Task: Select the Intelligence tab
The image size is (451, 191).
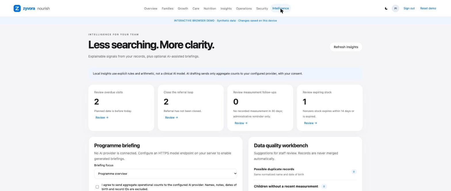Action: point(280,9)
